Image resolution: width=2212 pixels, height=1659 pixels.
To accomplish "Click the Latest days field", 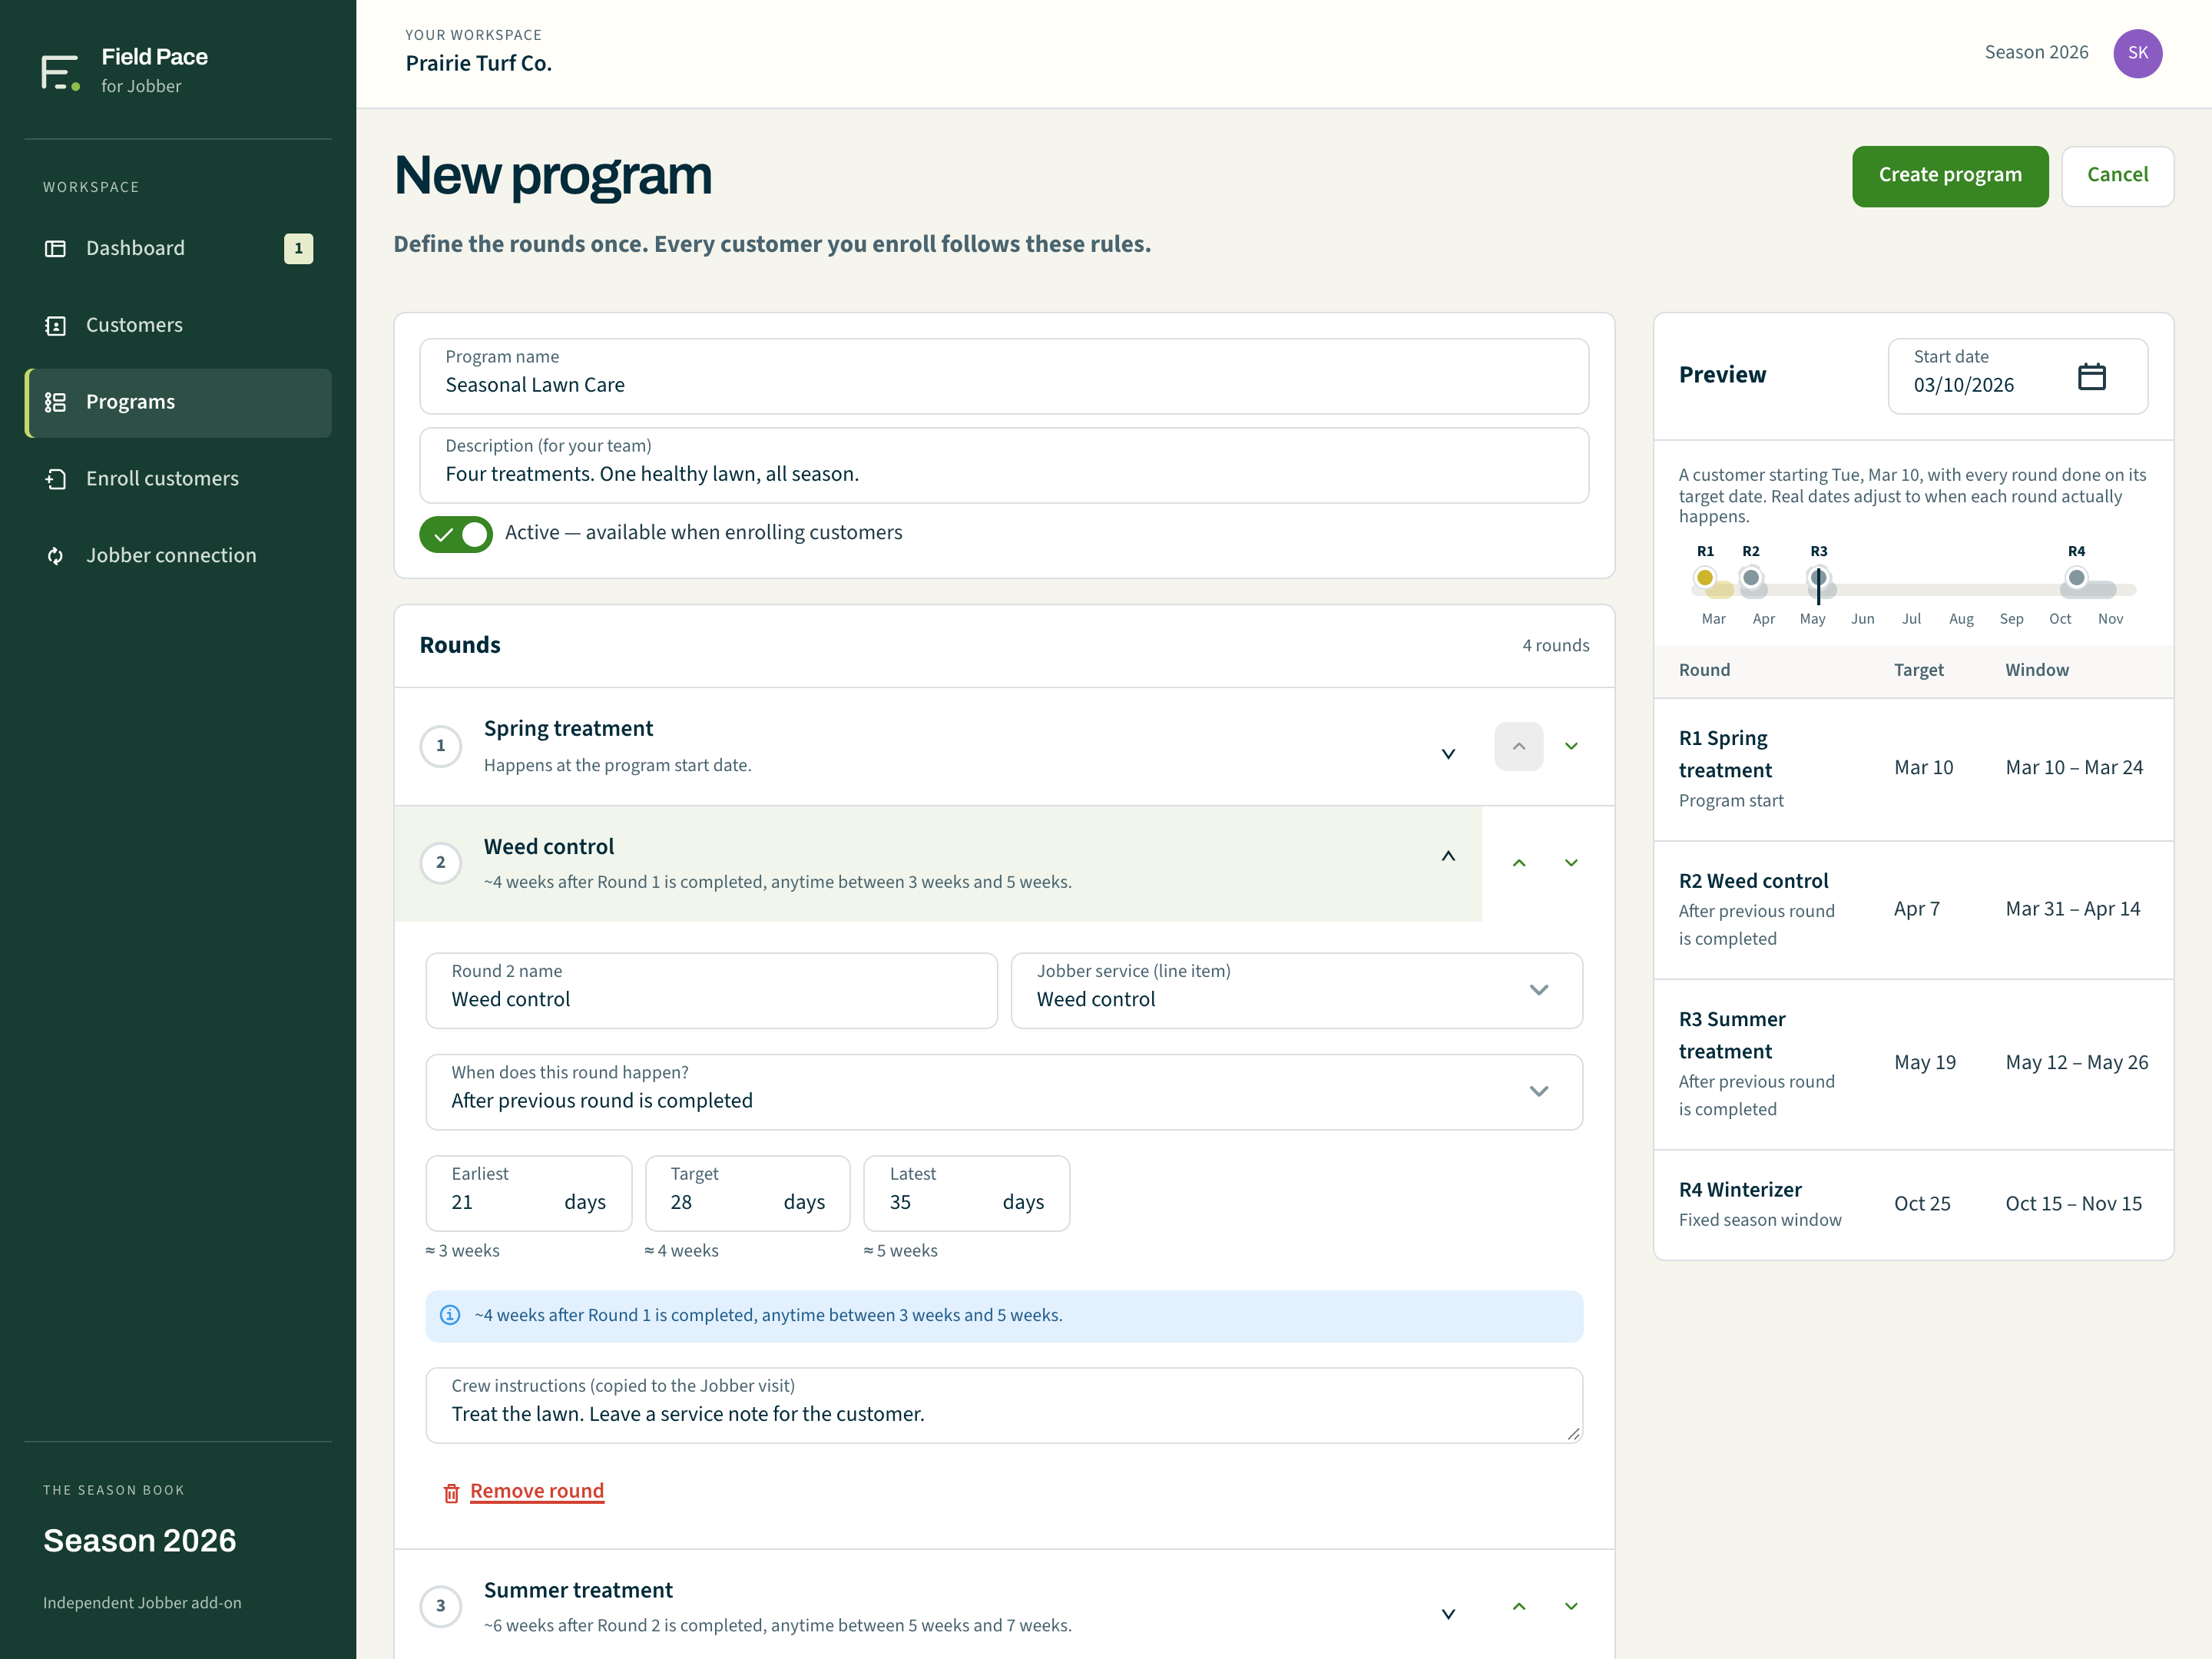I will coord(966,1193).
